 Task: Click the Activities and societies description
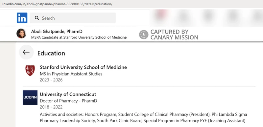point(143,117)
